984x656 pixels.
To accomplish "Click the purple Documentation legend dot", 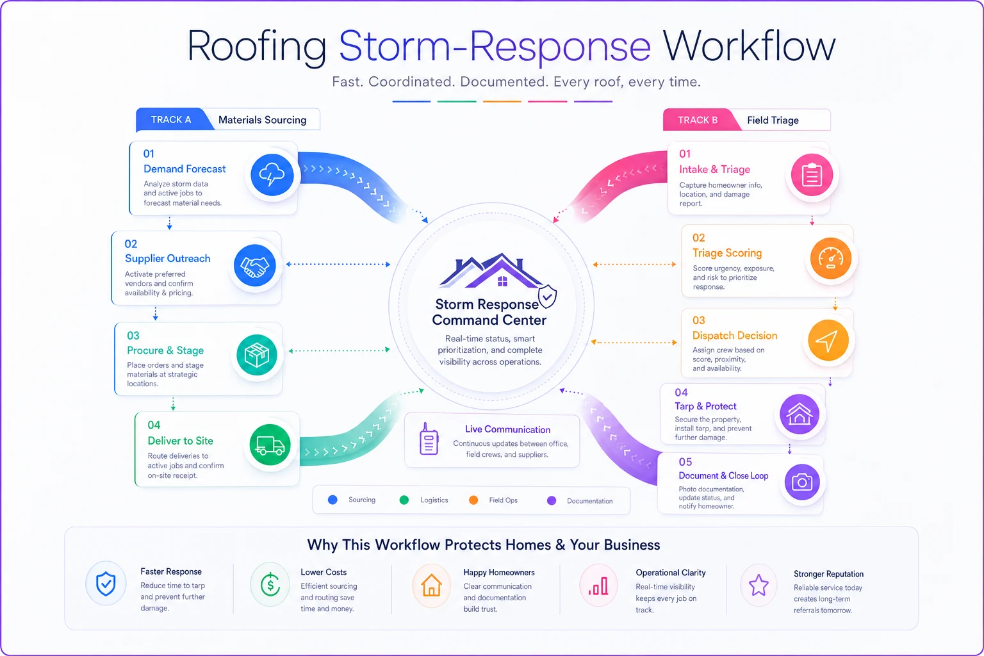I will click(x=552, y=501).
